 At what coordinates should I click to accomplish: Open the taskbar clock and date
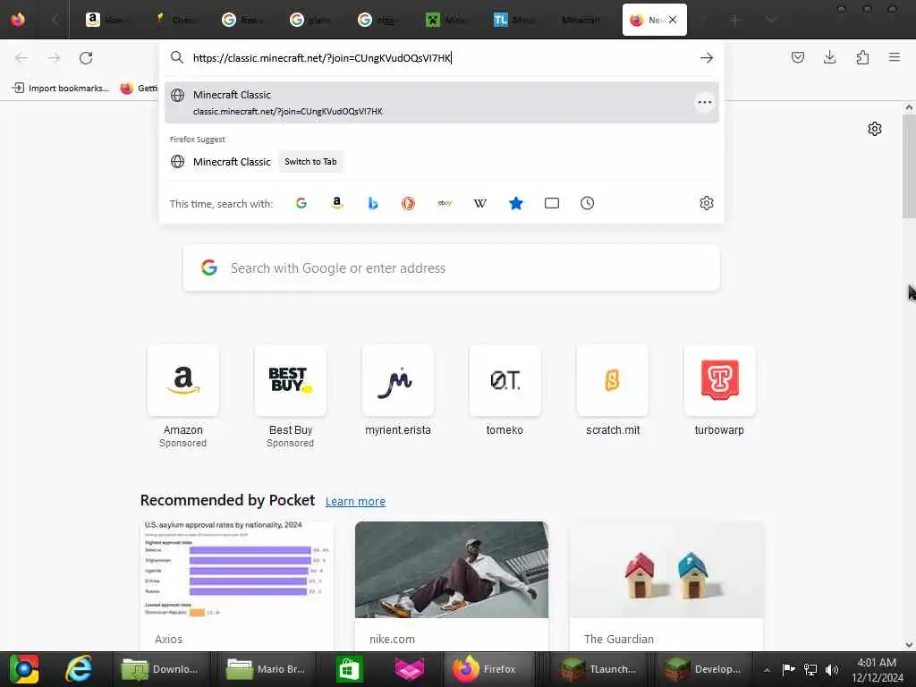coord(877,670)
